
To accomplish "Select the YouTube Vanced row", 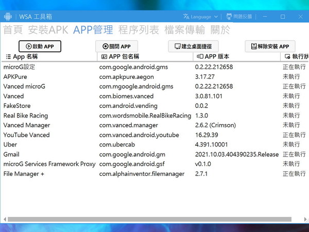I will click(x=154, y=135).
